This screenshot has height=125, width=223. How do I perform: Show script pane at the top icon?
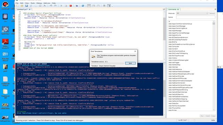(x=89, y=6)
